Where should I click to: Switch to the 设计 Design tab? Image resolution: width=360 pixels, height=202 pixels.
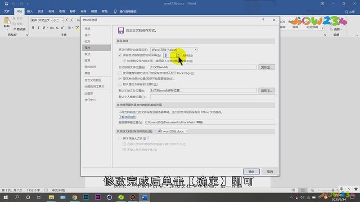click(40, 11)
